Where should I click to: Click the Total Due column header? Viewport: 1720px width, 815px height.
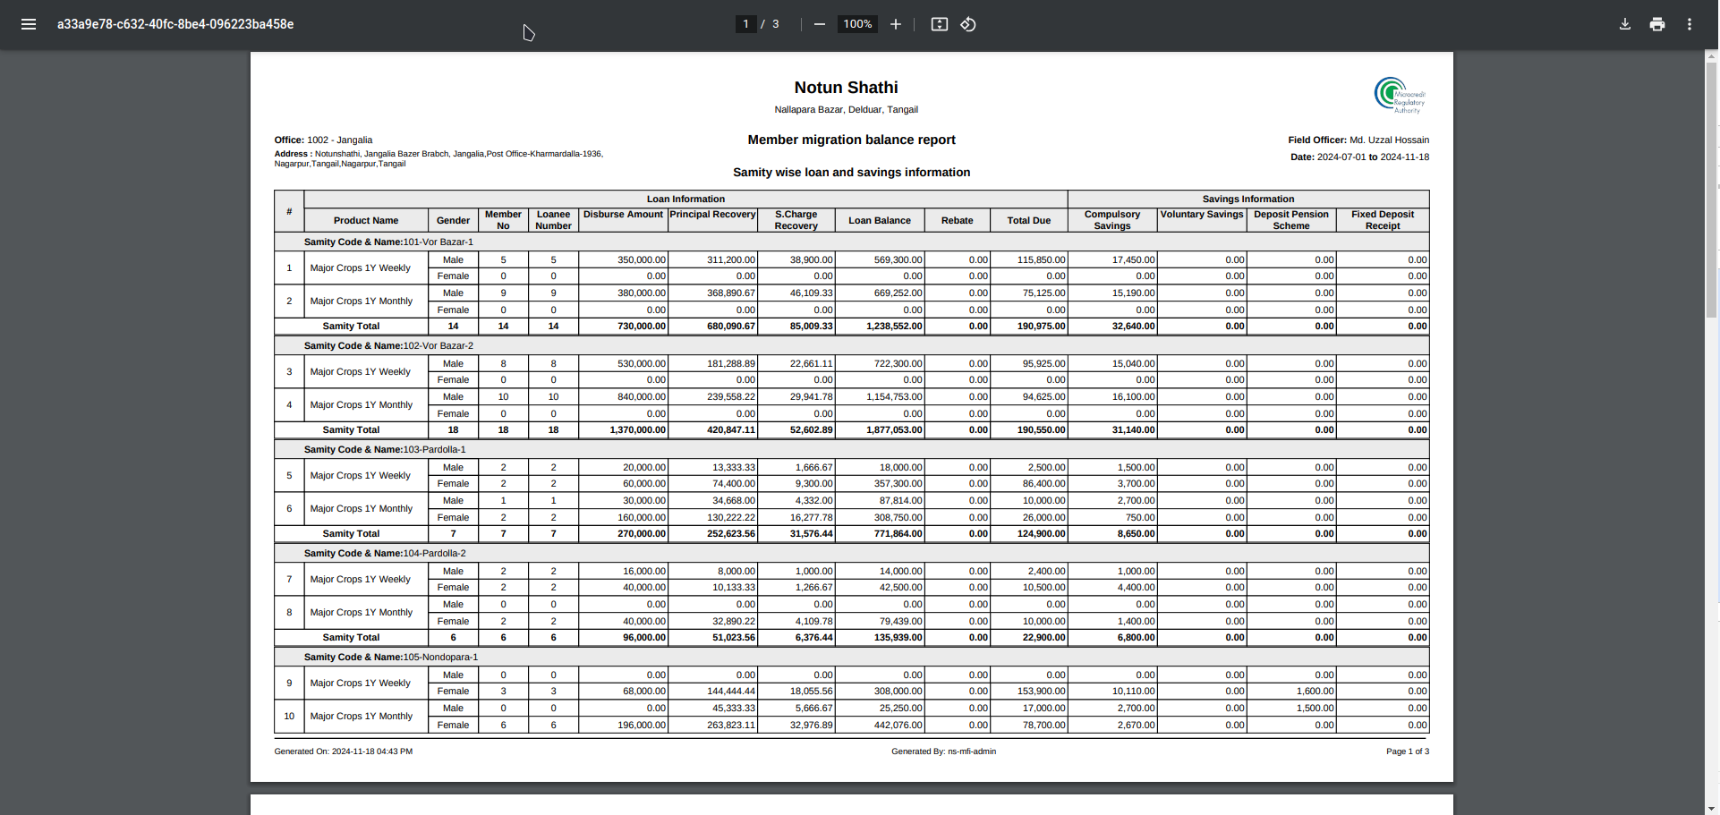tap(1029, 220)
